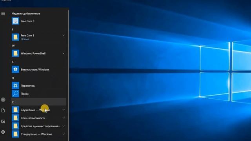Click the Start menu app list scrollbar
251x141 pixels.
tap(69, 75)
